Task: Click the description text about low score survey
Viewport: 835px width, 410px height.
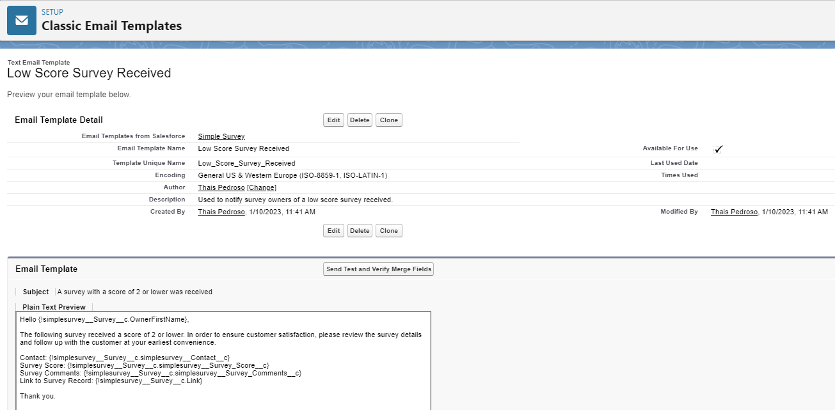Action: (296, 200)
